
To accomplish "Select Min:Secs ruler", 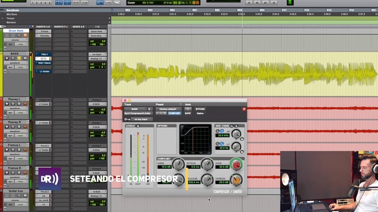I will pyautogui.click(x=12, y=14).
